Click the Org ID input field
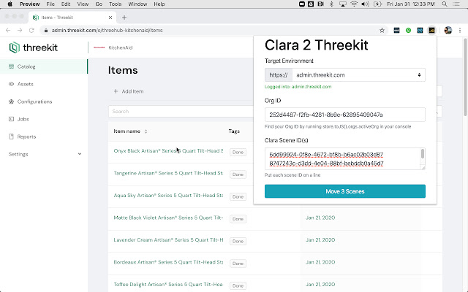Image resolution: width=468 pixels, height=292 pixels. pyautogui.click(x=344, y=115)
